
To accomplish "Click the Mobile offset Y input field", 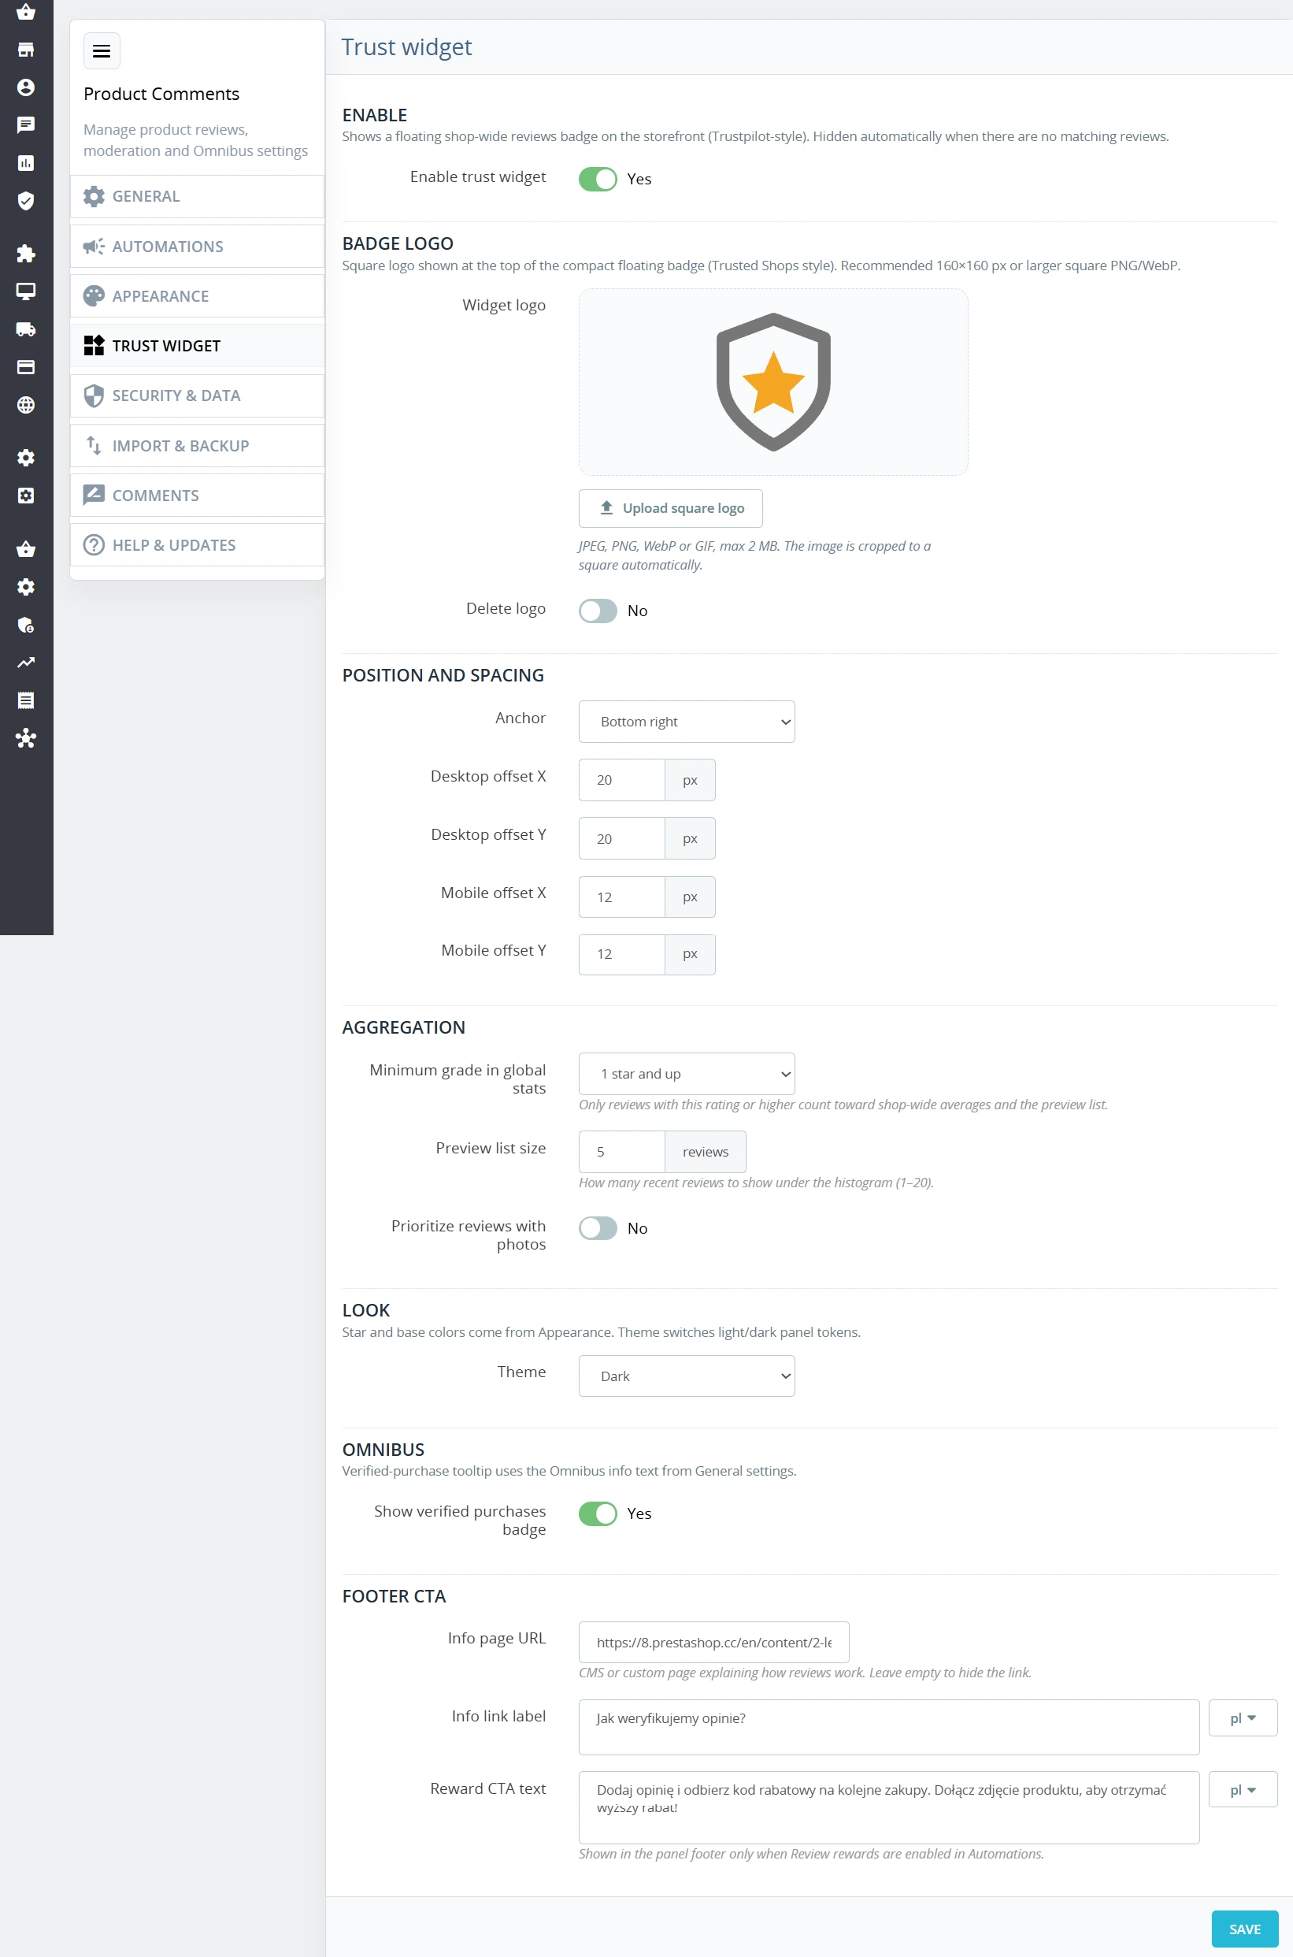I will 622,954.
